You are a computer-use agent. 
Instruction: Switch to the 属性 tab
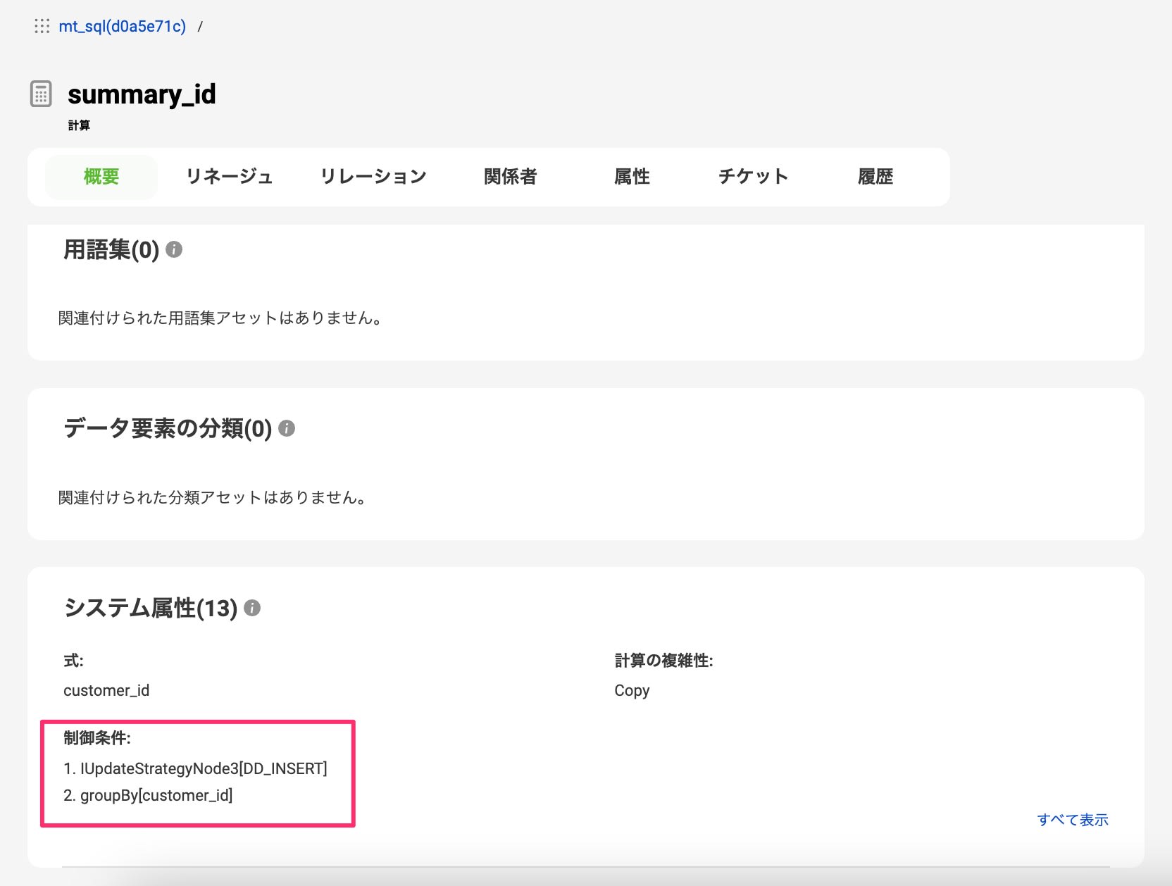[x=632, y=177]
